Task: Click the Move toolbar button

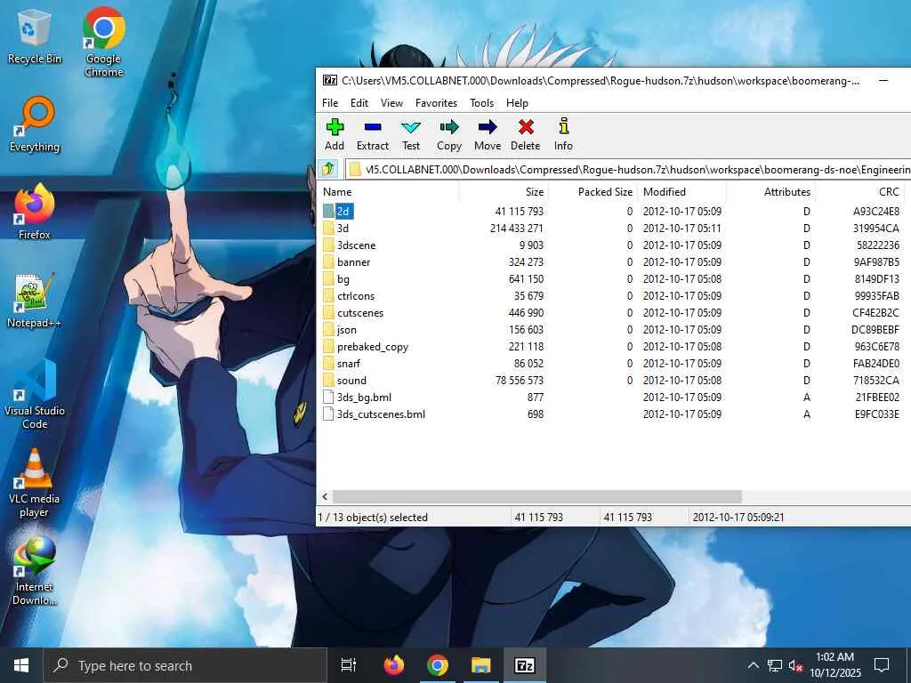Action: click(488, 135)
